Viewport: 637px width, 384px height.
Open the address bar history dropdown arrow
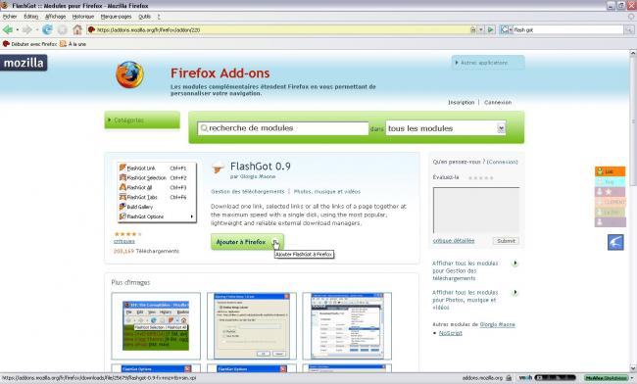coord(481,29)
